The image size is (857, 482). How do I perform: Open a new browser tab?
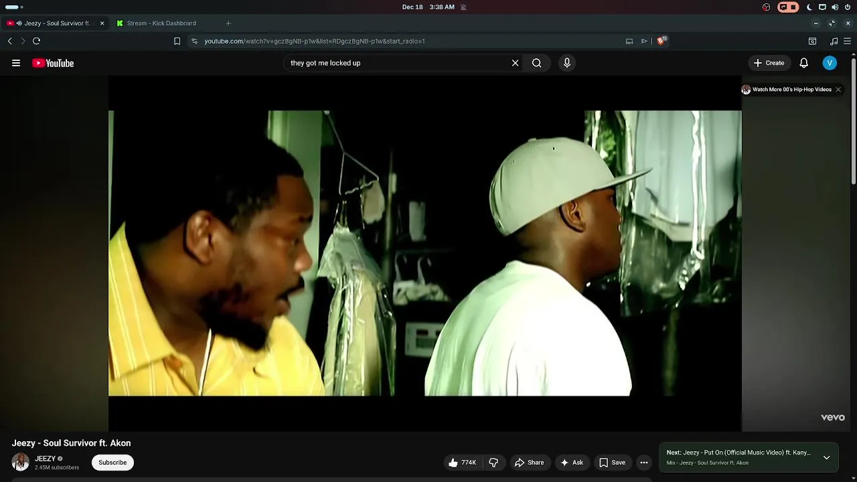228,23
